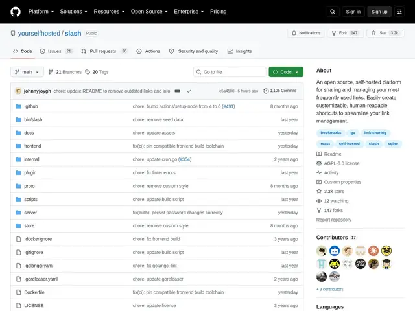View the 1,105 Commits history
The width and height of the screenshot is (415, 311).
tap(280, 91)
